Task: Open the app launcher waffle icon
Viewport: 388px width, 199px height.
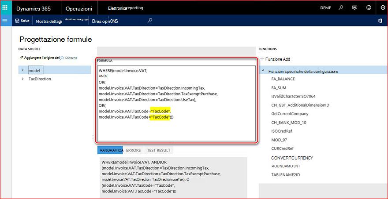Action: tap(5, 7)
